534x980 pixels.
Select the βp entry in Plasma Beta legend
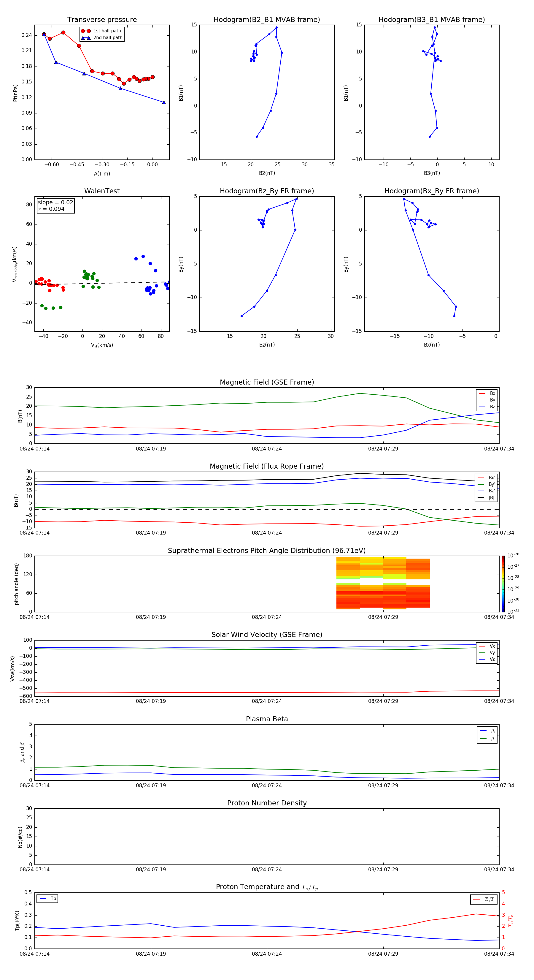tap(487, 731)
